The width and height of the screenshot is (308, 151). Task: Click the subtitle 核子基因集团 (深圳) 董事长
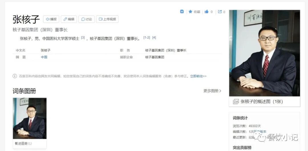(x=40, y=30)
